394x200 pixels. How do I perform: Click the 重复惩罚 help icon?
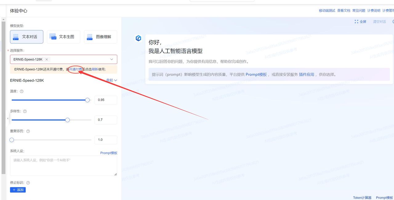28,131
